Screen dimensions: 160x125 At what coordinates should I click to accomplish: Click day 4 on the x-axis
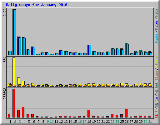coord(24,122)
